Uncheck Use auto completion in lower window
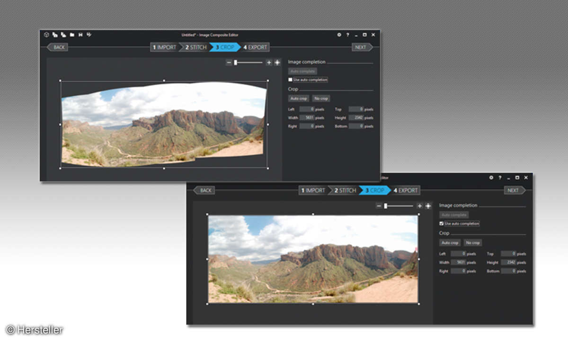The height and width of the screenshot is (340, 568). tap(442, 223)
